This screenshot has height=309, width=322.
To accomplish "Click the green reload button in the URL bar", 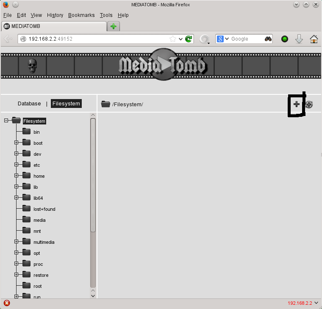I will (x=189, y=39).
